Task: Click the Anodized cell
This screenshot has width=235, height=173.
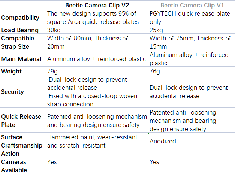Action: pos(192,141)
